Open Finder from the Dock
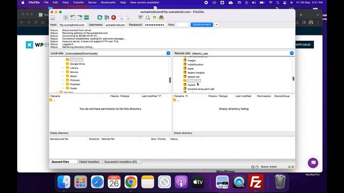Image resolution: width=344 pixels, height=193 pixels. (x=64, y=182)
